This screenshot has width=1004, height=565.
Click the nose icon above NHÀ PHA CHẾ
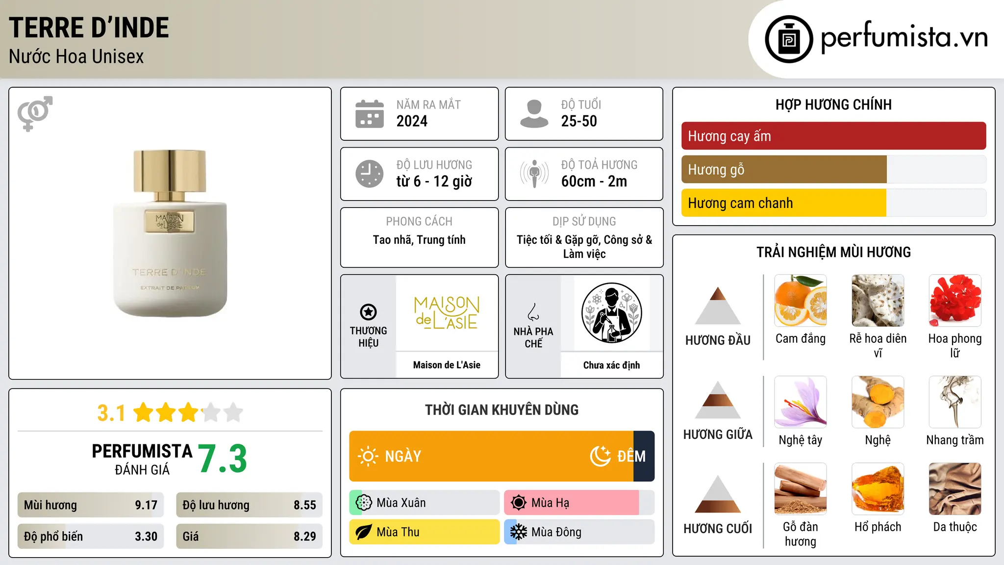pos(533,312)
